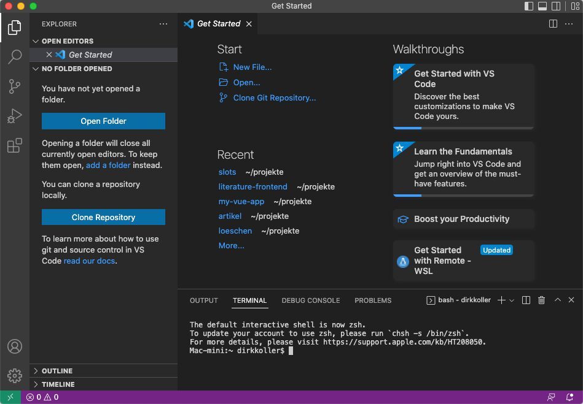
Task: Open the Search view in activity bar
Action: pos(15,57)
